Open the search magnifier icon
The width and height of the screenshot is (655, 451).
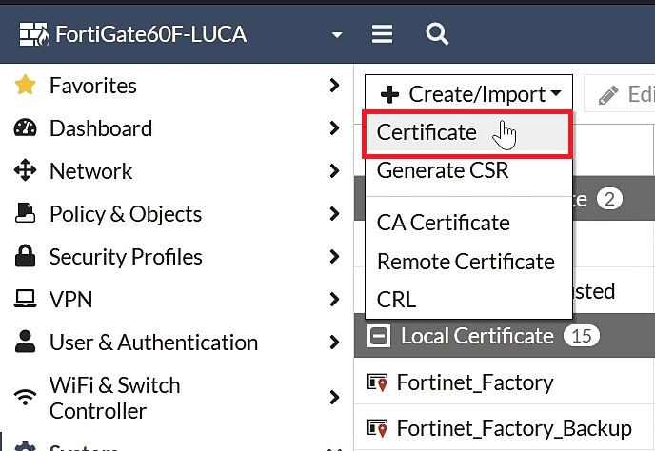[x=437, y=34]
